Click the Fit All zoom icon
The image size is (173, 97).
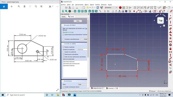click(63, 11)
